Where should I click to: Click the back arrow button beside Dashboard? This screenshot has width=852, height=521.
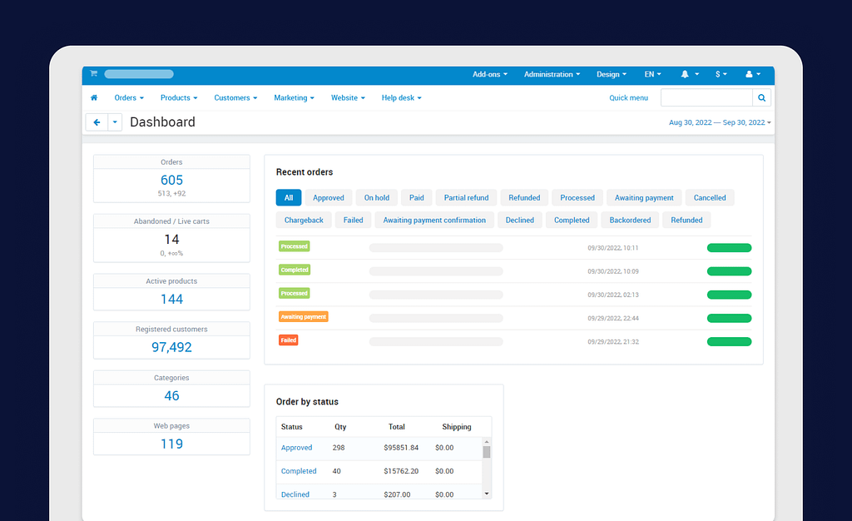tap(97, 122)
